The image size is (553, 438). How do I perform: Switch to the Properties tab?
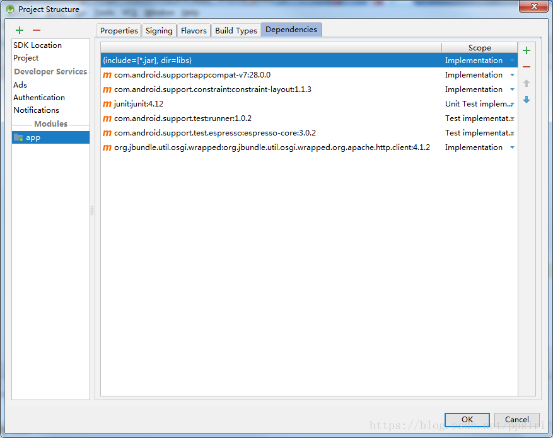[x=119, y=31]
